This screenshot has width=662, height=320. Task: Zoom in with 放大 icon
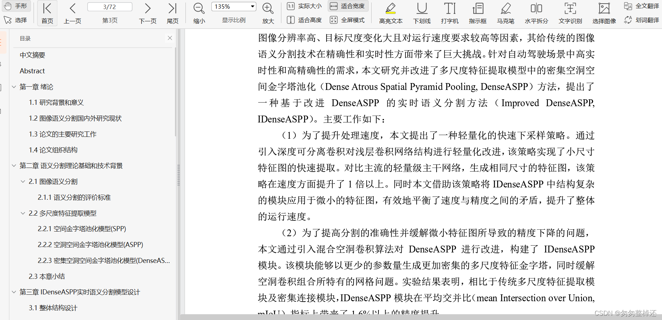(x=268, y=13)
